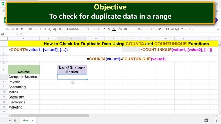Add a new sheet with the plus
The height and width of the screenshot is (124, 221).
pos(10,120)
